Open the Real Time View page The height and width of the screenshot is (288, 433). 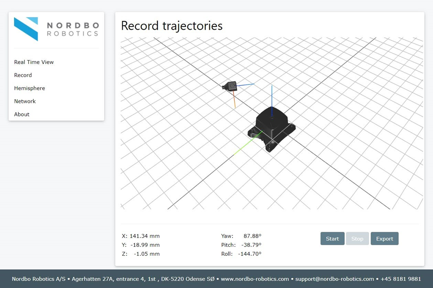(x=34, y=62)
